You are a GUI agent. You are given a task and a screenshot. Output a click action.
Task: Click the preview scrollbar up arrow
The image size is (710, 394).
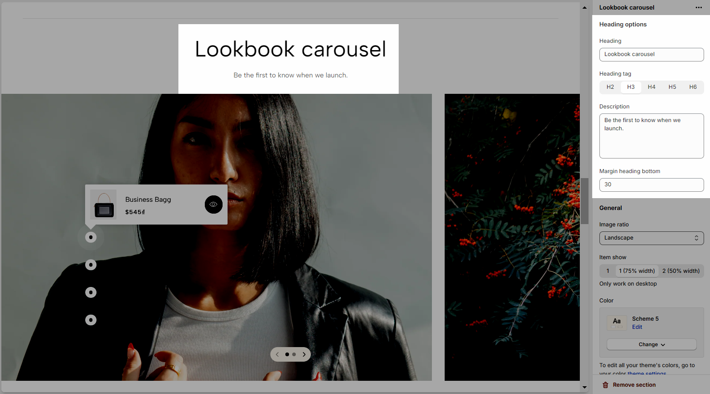[x=584, y=8]
